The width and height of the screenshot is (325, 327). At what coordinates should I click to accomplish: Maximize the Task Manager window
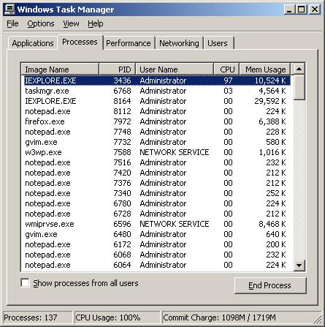(x=301, y=10)
